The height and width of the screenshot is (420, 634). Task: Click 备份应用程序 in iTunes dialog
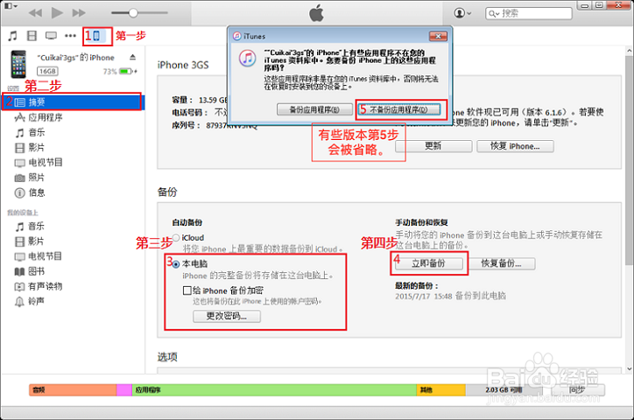point(314,109)
